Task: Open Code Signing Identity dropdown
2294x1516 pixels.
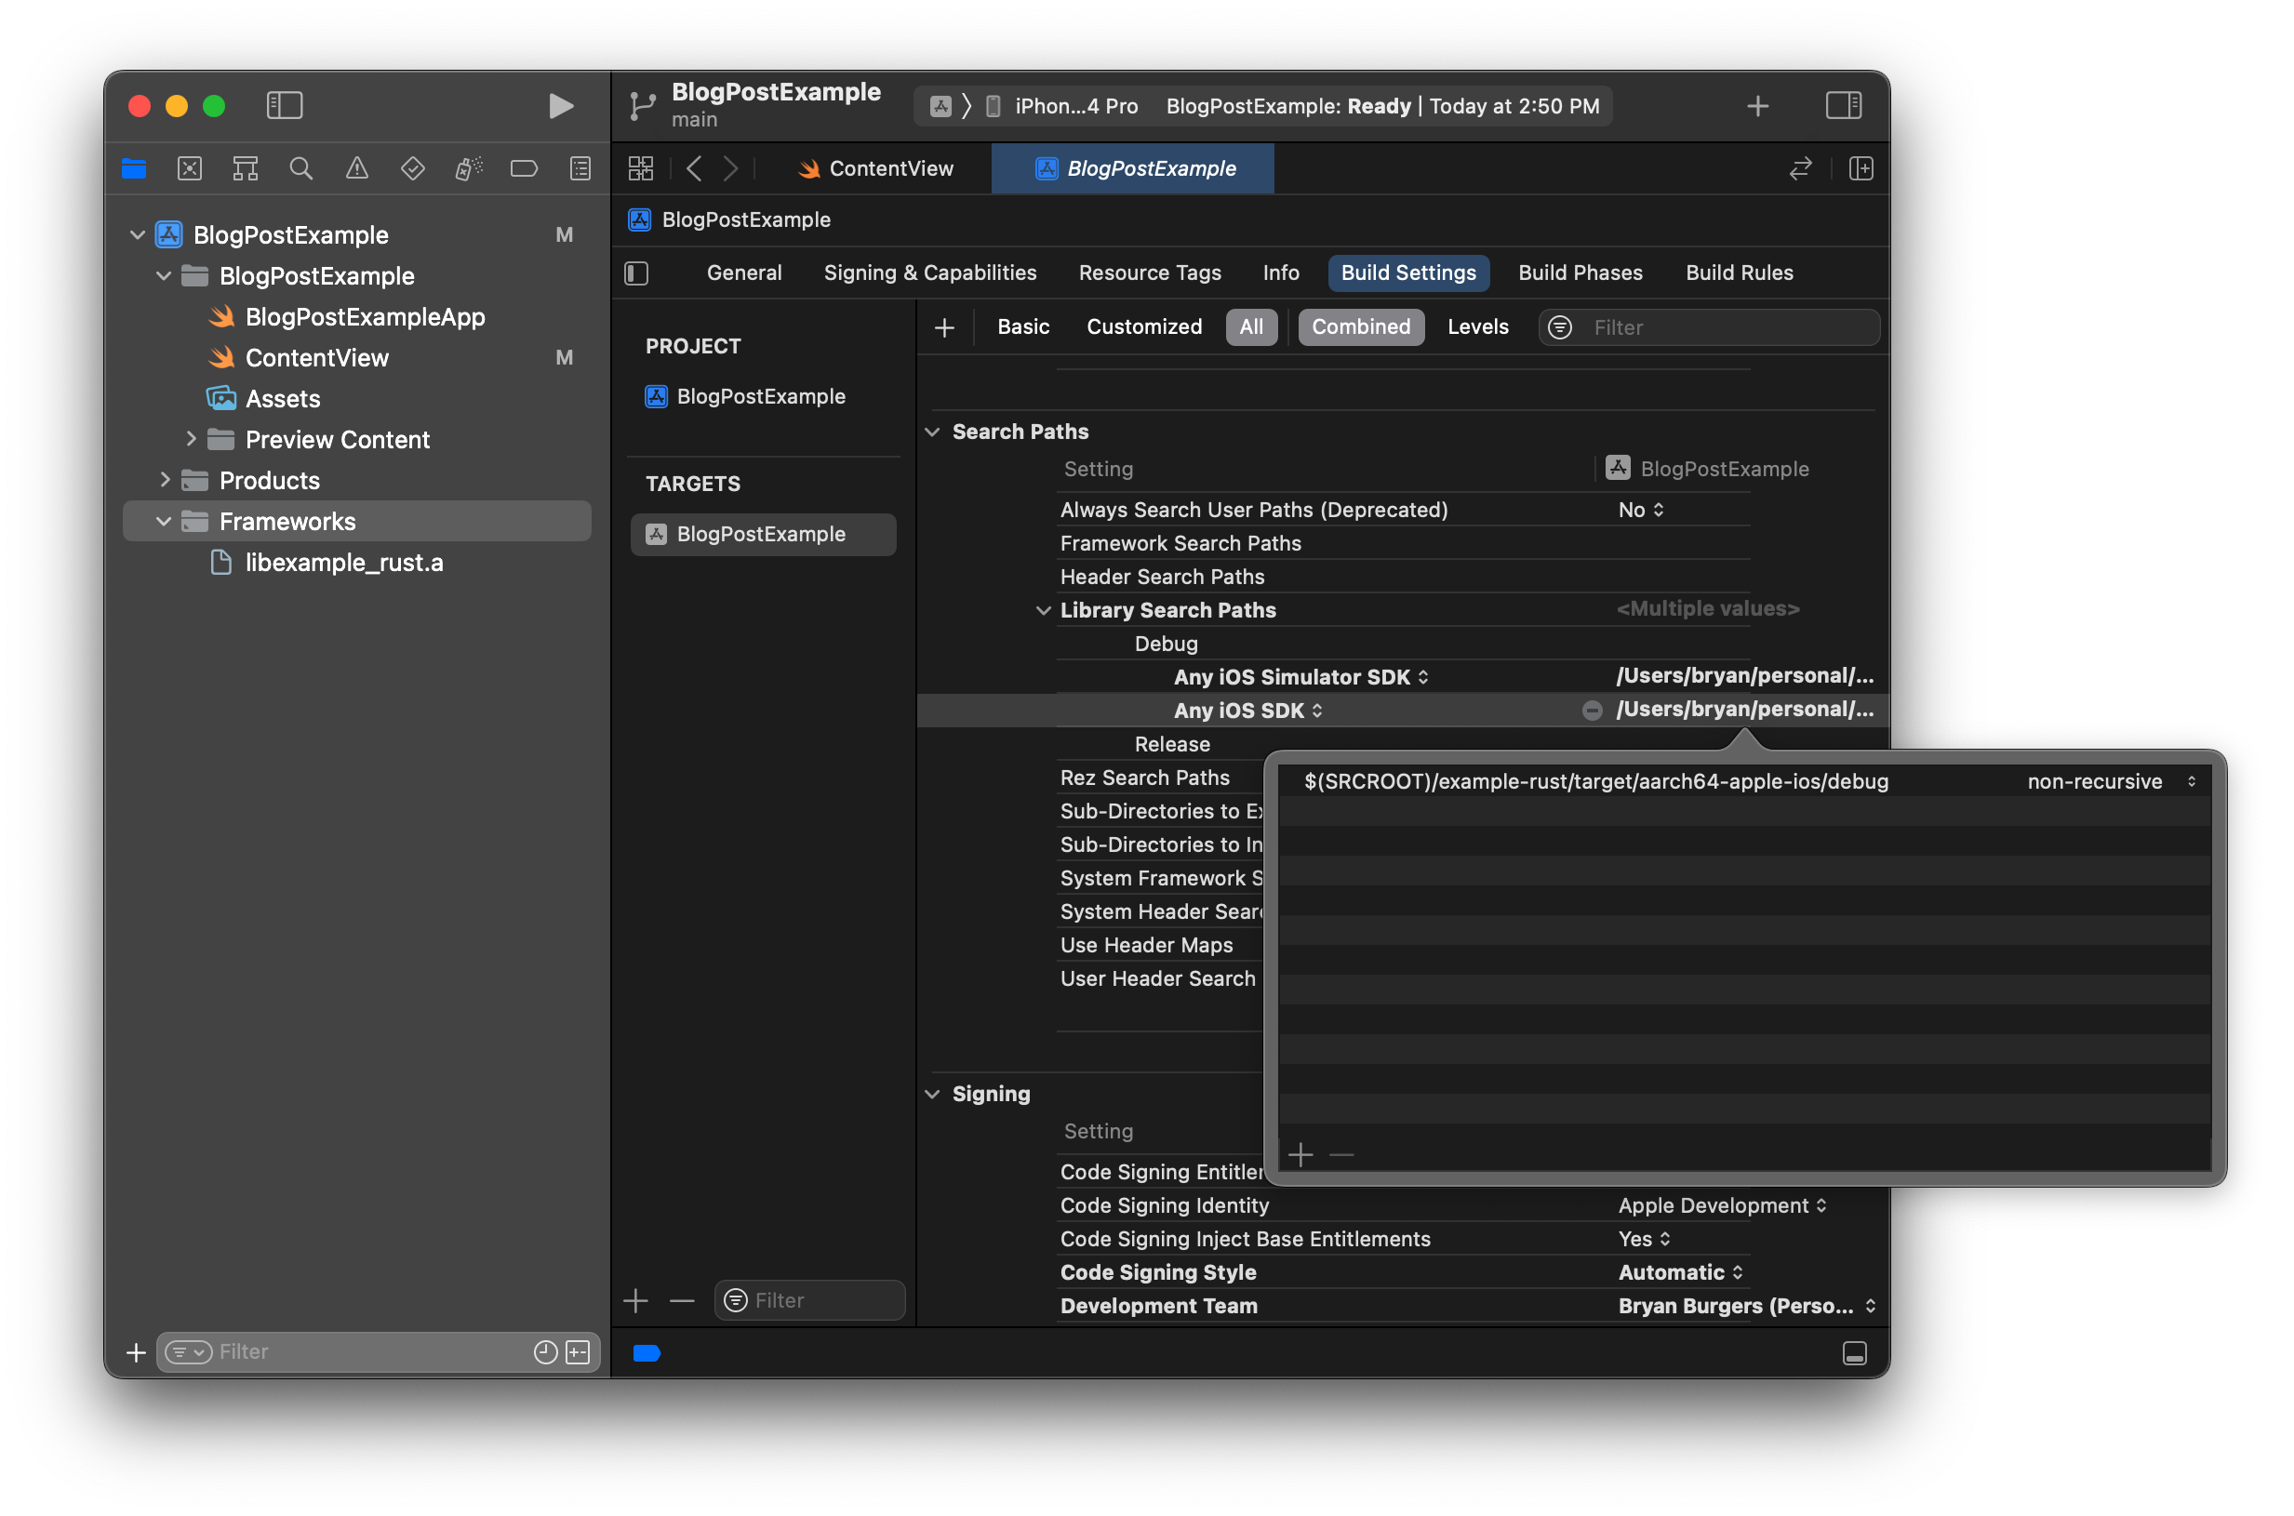Action: [1722, 1205]
